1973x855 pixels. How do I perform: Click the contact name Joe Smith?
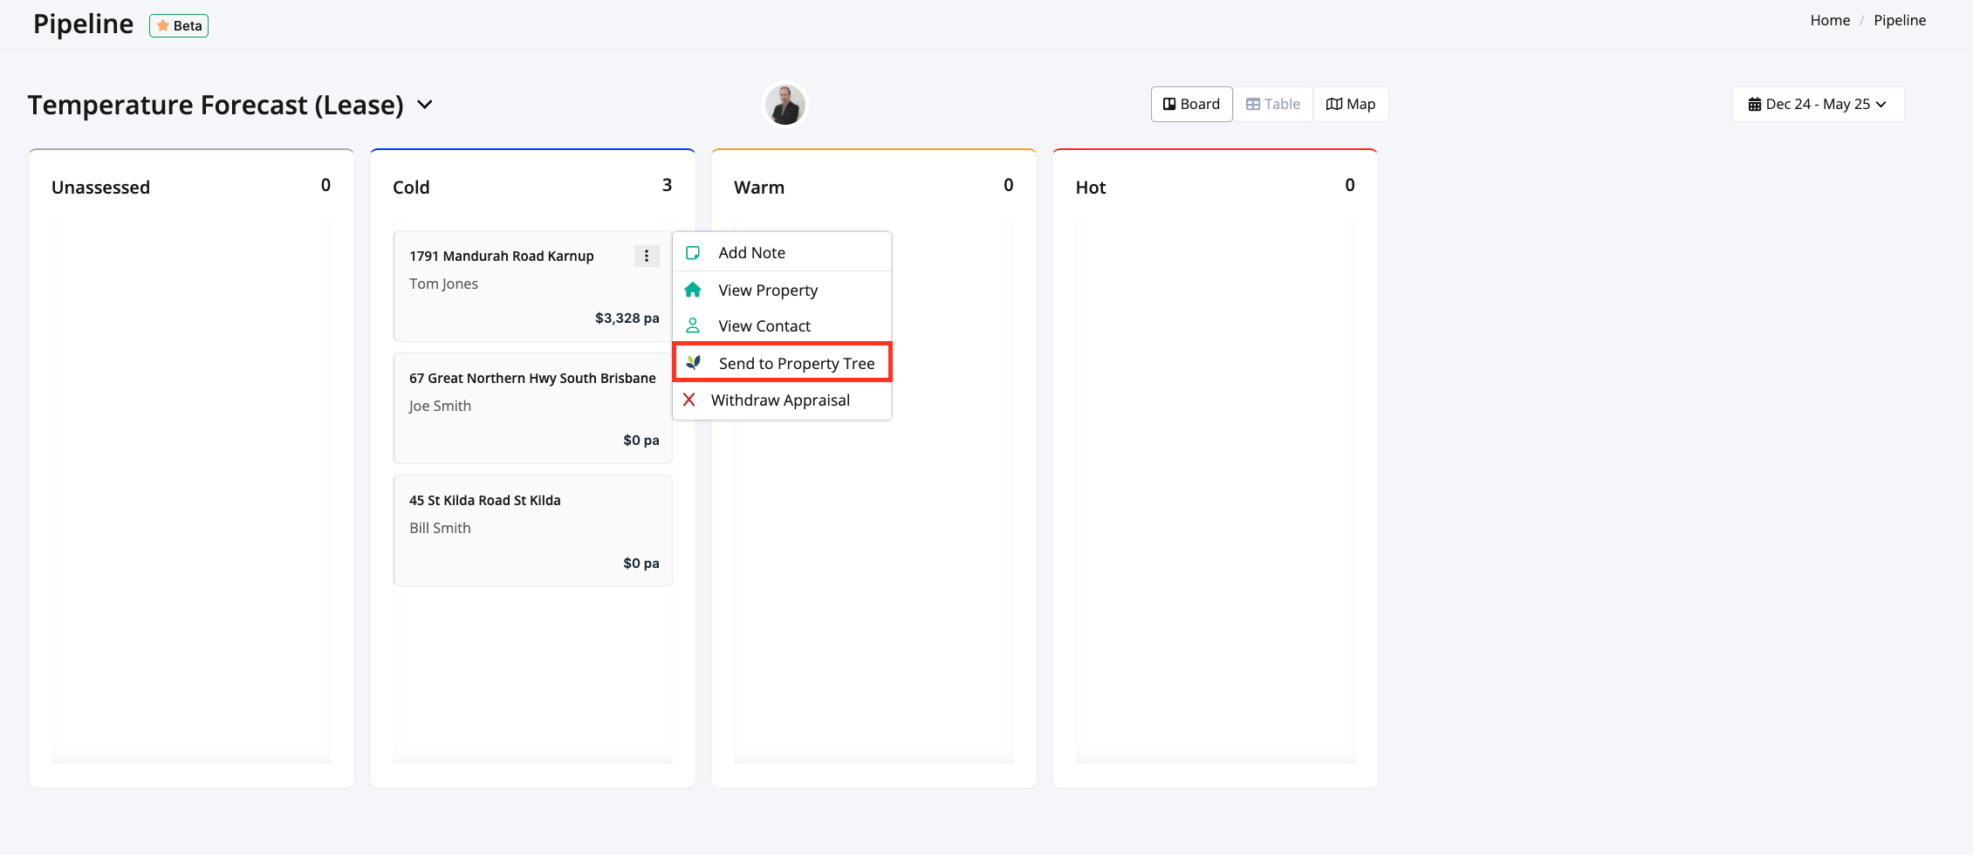click(x=440, y=406)
